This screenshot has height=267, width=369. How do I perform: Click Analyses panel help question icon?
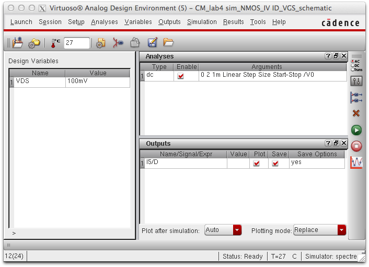coord(328,56)
